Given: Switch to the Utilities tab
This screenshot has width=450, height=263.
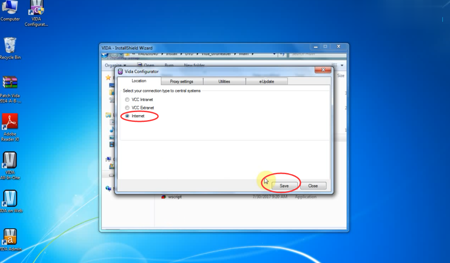Looking at the screenshot, I should click(x=224, y=82).
